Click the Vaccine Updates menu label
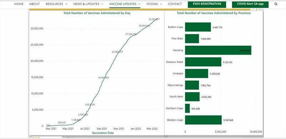The width and height of the screenshot is (286, 139). pos(123,4)
